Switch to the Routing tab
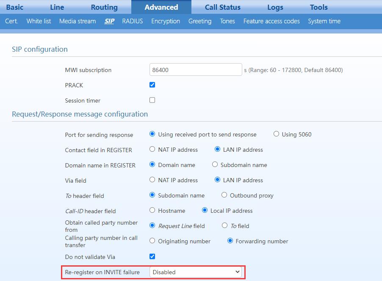Image resolution: width=382 pixels, height=281 pixels. tap(104, 7)
